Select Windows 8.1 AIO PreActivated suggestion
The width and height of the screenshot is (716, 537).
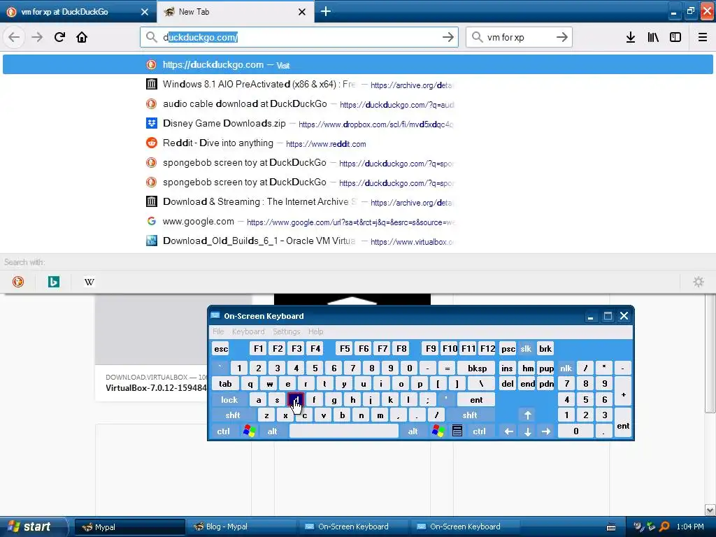(357, 85)
